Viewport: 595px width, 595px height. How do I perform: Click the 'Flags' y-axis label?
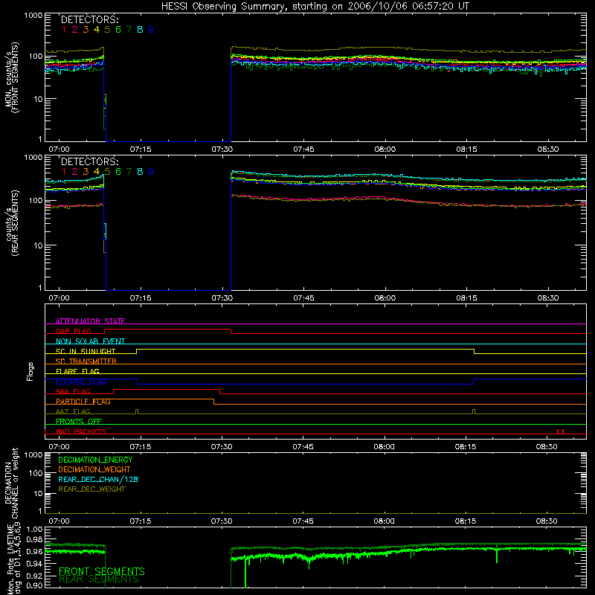tap(30, 371)
